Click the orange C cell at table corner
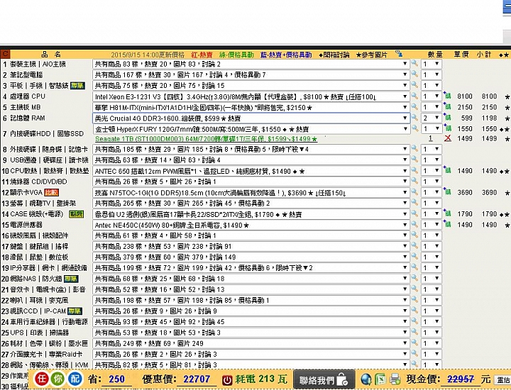This screenshot has width=511, height=390. coord(5,54)
